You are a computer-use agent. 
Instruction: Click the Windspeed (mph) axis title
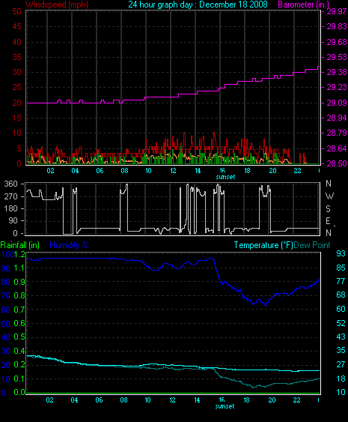coord(57,4)
